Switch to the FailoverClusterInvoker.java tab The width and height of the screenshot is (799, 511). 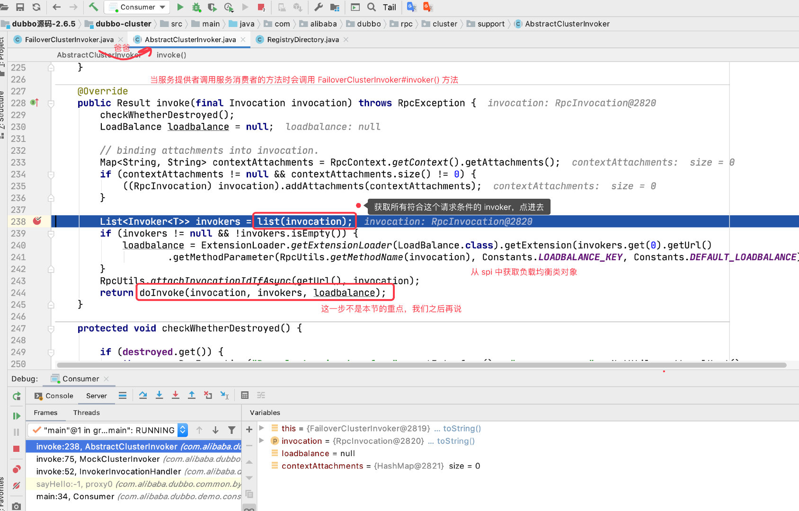pos(69,40)
